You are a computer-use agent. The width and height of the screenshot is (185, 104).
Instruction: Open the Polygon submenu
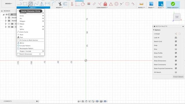point(31,21)
